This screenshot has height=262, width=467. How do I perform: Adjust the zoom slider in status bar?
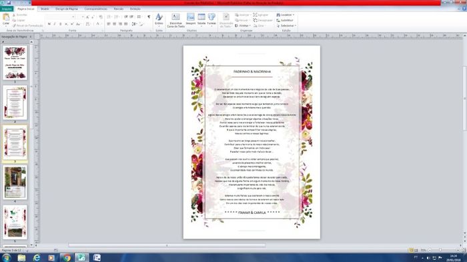(440, 251)
